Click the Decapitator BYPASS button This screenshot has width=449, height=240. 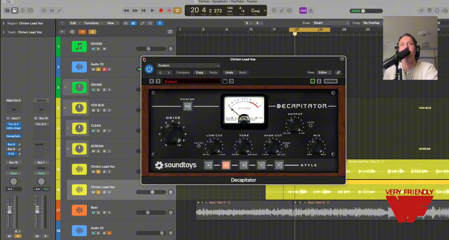point(331,81)
